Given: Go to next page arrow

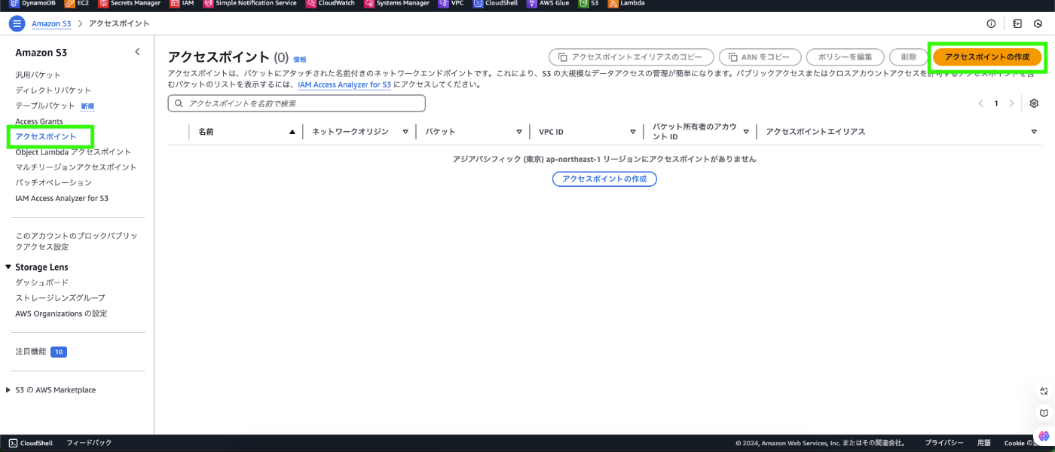Looking at the screenshot, I should click(1011, 103).
